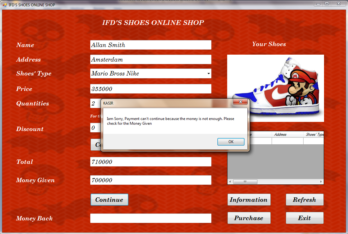Click the 'Your Shoes' label
The width and height of the screenshot is (348, 234).
pos(269,44)
